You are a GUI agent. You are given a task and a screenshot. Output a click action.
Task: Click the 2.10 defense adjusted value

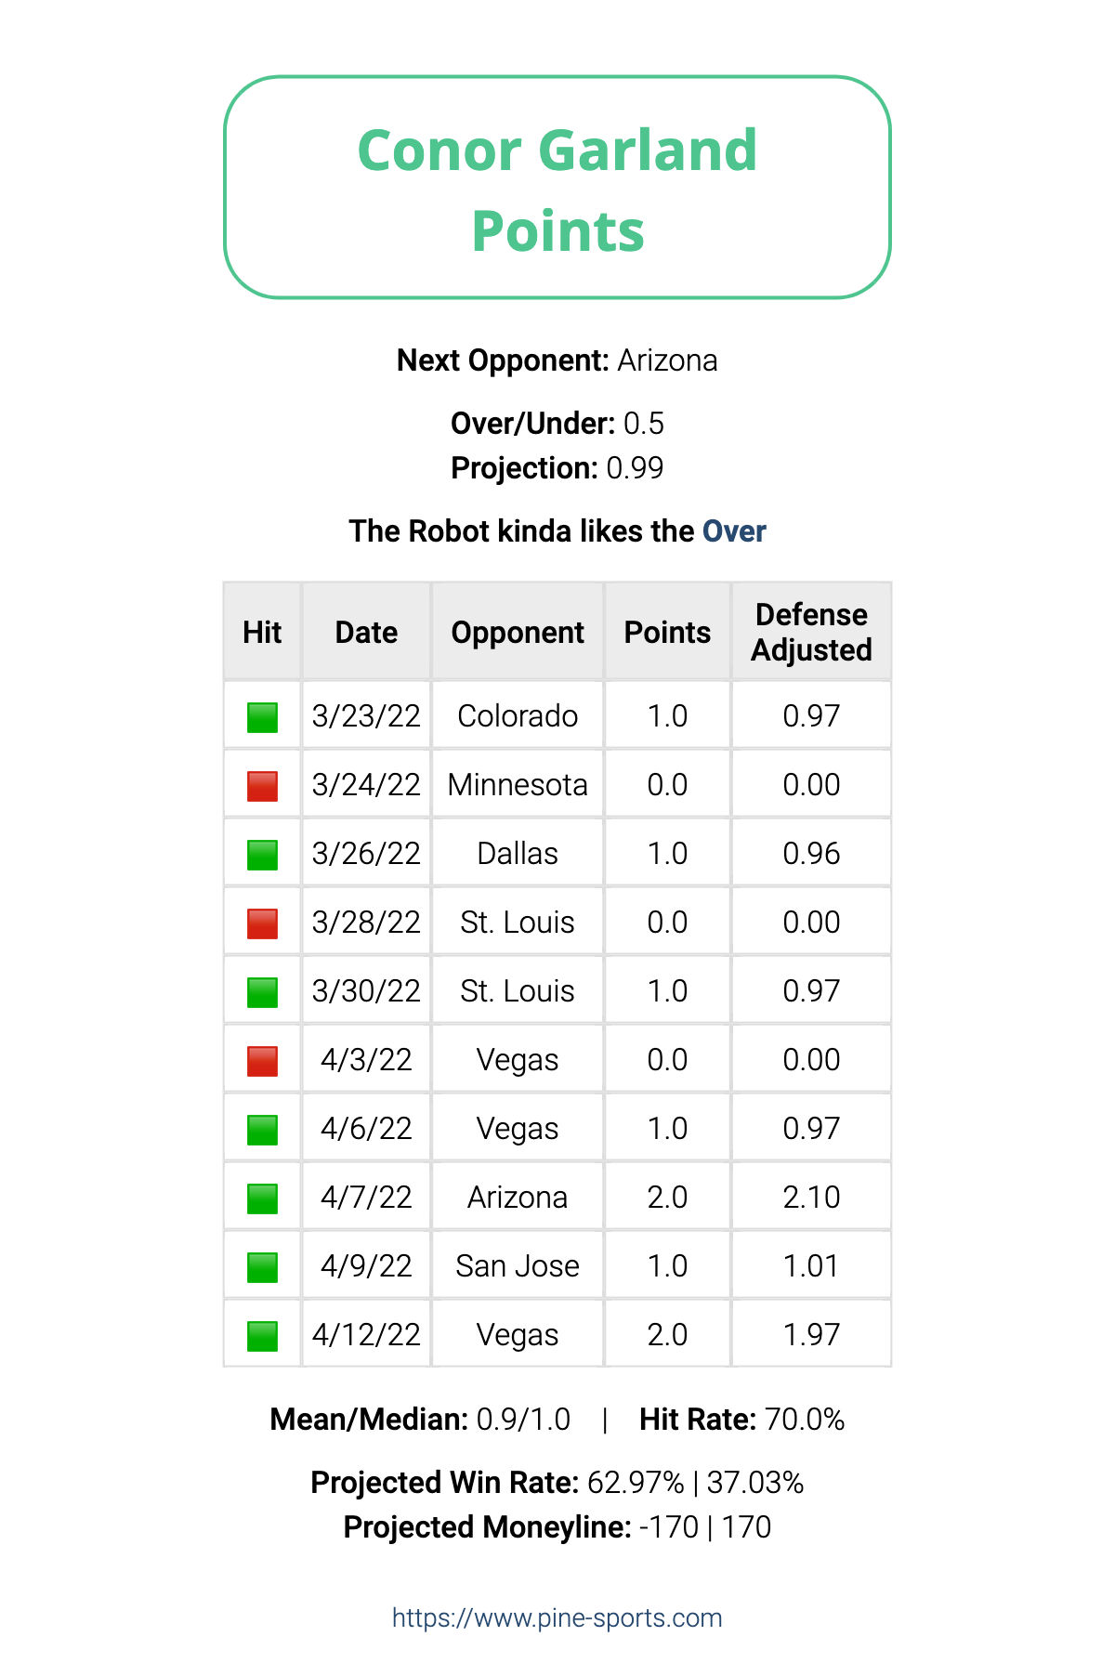(811, 1197)
